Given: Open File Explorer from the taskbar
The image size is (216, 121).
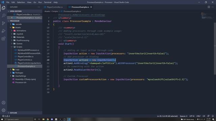Looking at the screenshot, I should pos(44,119).
